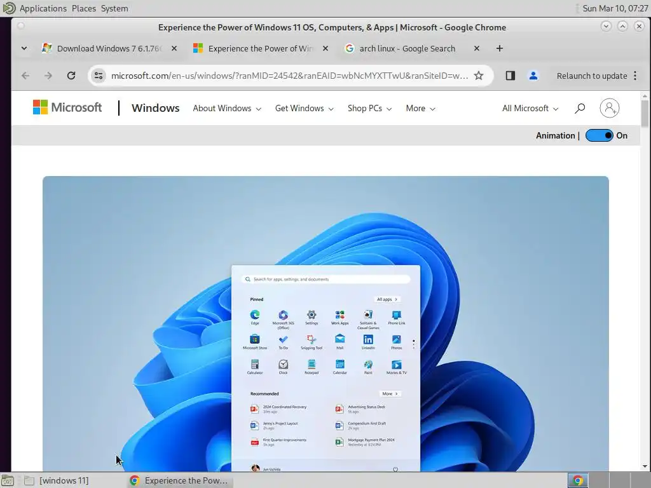Click the Chrome icon in bottom-right workspace switcher

click(577, 480)
